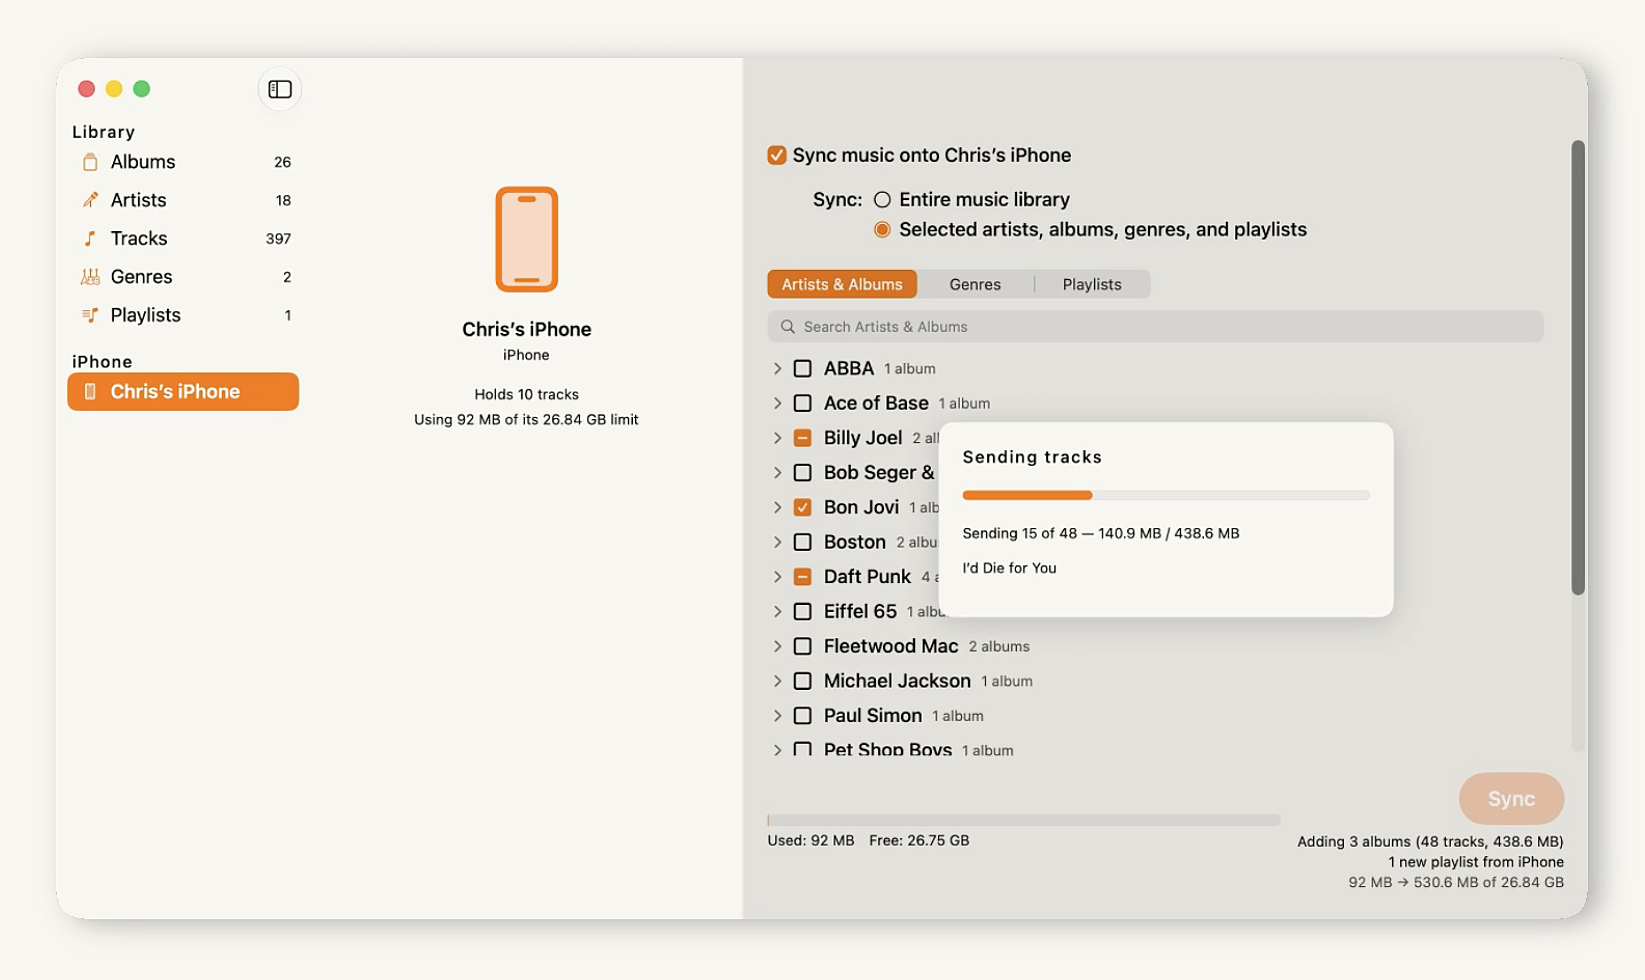Image resolution: width=1645 pixels, height=980 pixels.
Task: Check the Michael Jackson checkbox
Action: pos(803,681)
